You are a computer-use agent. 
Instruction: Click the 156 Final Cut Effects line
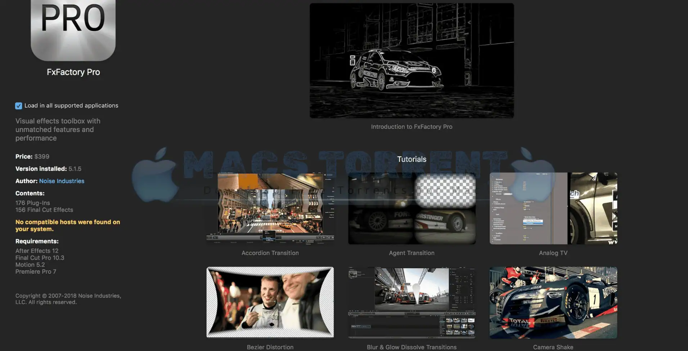tap(44, 210)
